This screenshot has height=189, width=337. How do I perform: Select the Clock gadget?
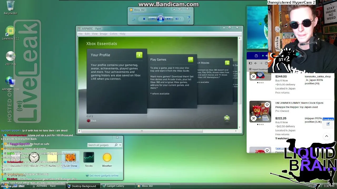34,160
